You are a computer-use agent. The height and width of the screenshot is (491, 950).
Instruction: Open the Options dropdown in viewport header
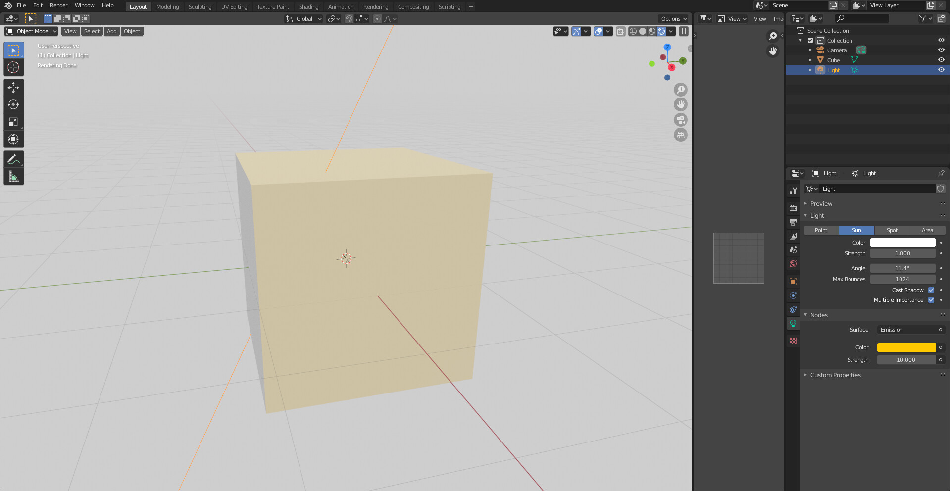[674, 19]
